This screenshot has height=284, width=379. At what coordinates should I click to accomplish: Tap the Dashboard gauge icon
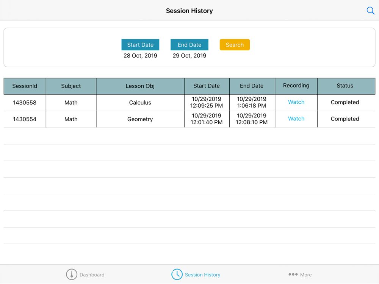pyautogui.click(x=72, y=274)
